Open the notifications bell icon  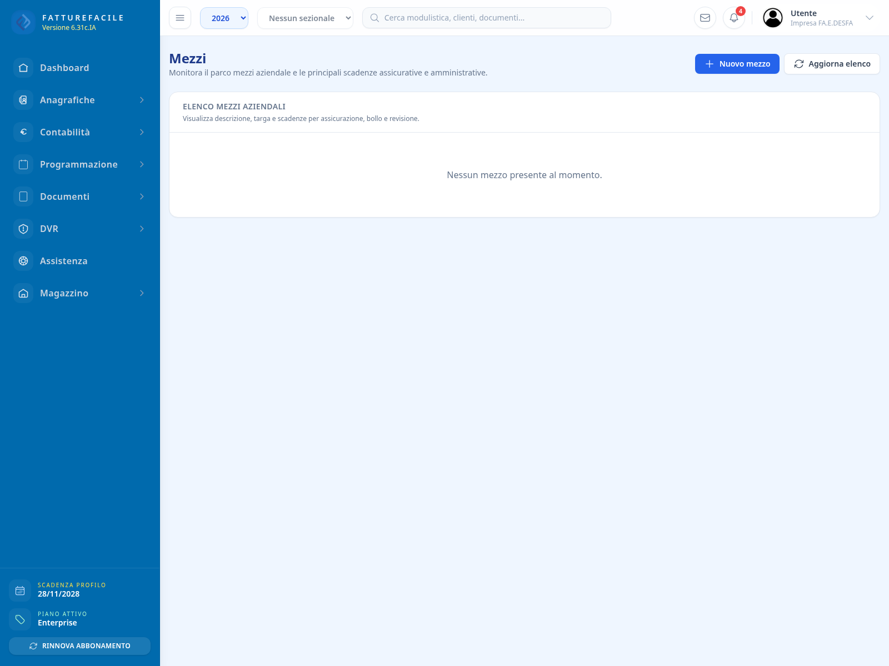734,18
